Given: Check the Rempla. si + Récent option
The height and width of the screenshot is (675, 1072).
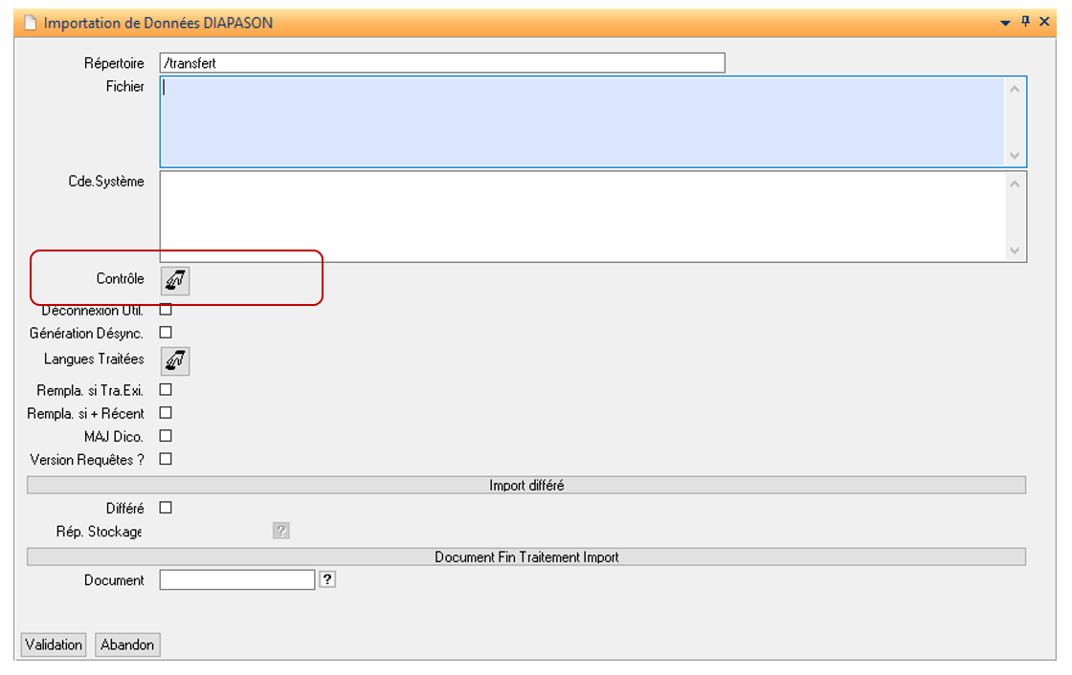Looking at the screenshot, I should click(x=166, y=413).
